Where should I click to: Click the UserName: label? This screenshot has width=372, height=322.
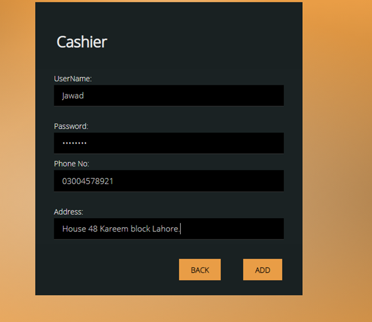73,79
